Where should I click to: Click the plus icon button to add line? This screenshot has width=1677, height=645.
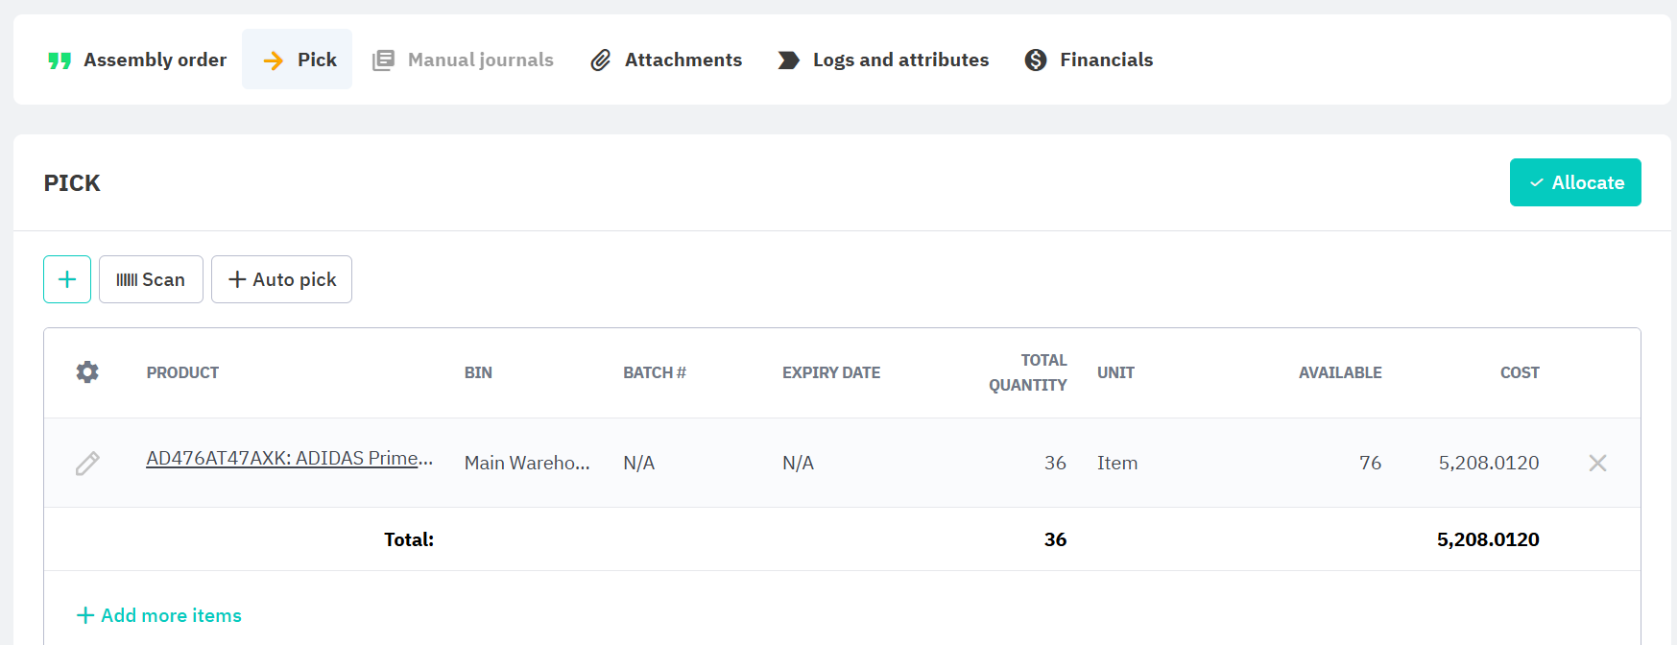point(67,279)
